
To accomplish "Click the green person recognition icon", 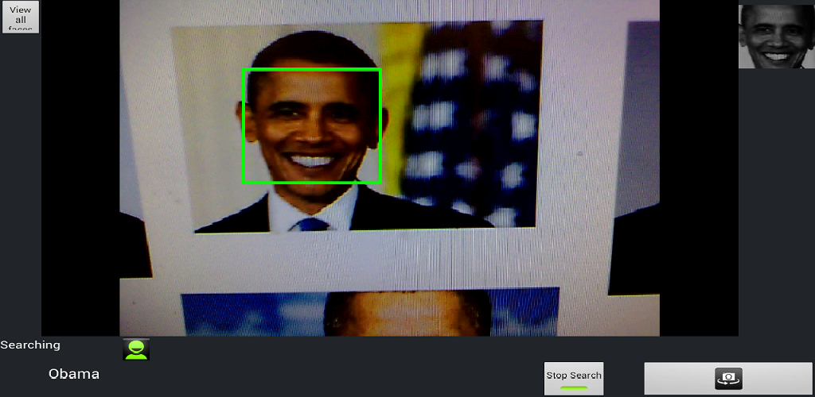I will [136, 349].
